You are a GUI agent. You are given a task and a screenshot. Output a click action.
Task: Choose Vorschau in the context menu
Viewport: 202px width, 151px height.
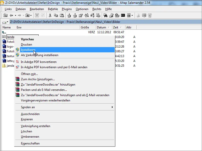point(65,39)
